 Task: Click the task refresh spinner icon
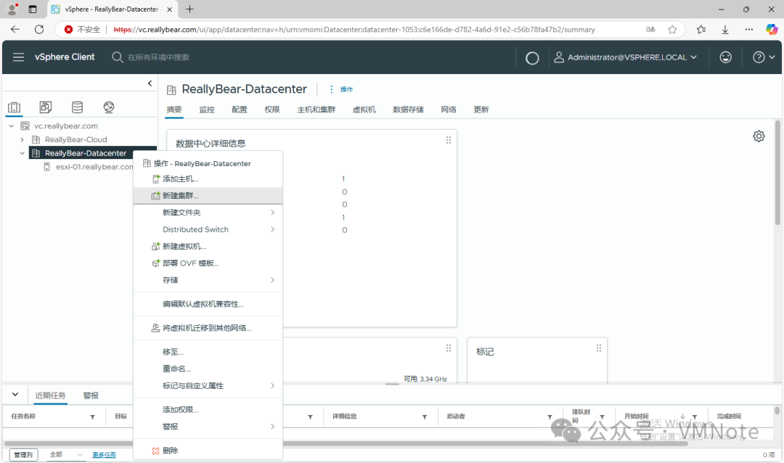pyautogui.click(x=533, y=58)
